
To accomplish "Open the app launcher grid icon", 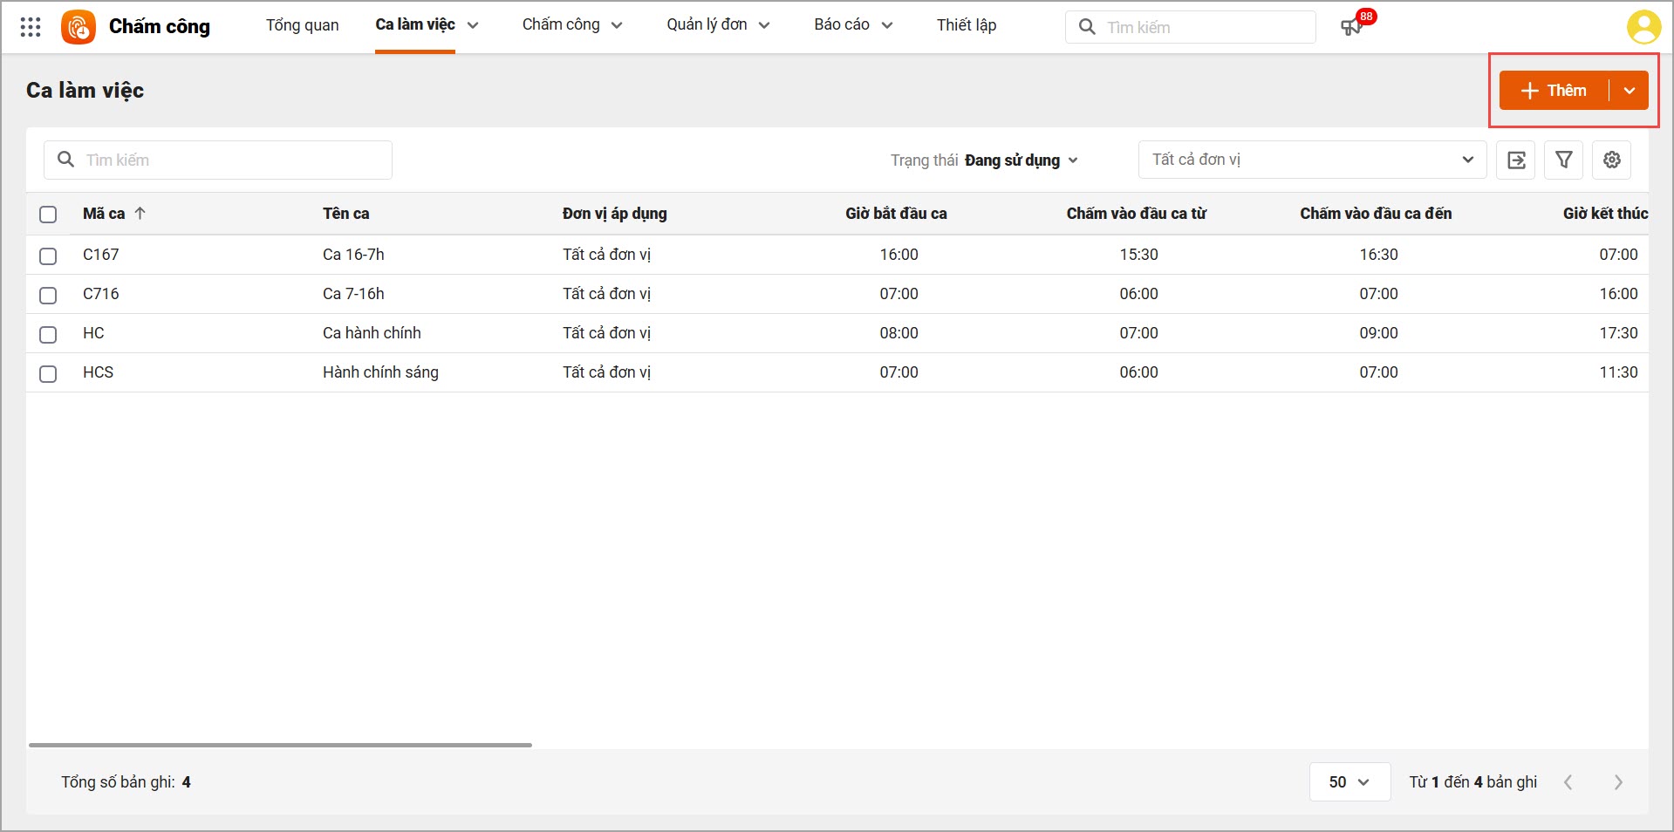I will (x=31, y=27).
